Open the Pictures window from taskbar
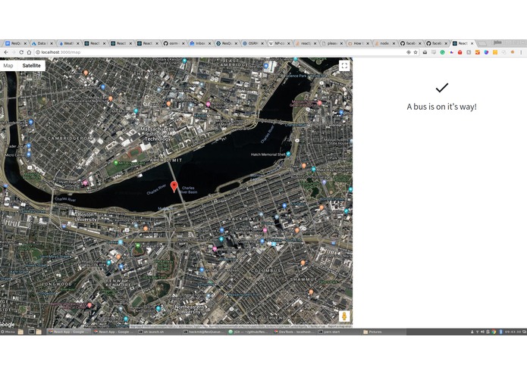Image resolution: width=527 pixels, height=374 pixels. (384, 332)
